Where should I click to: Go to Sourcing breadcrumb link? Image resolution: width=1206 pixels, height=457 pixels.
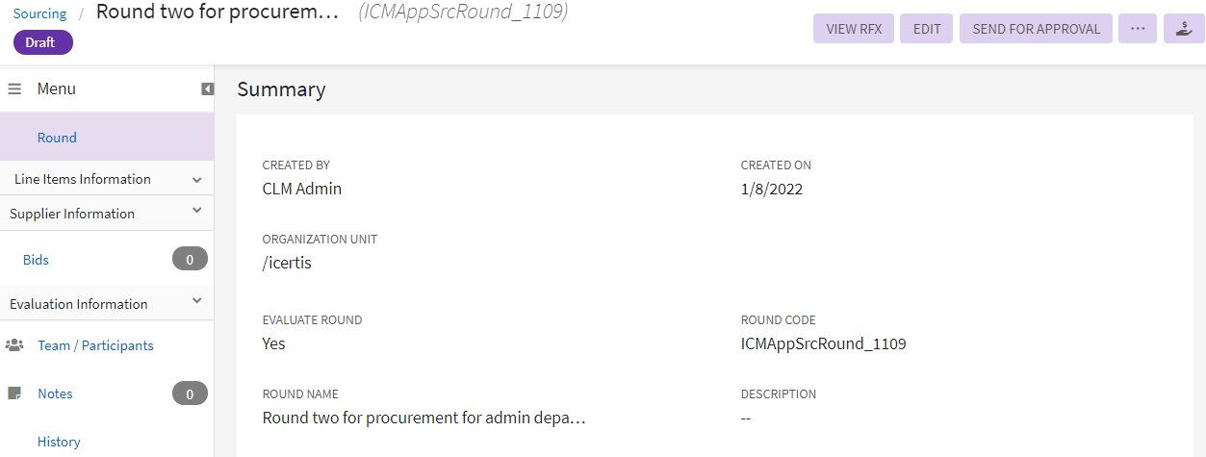[39, 13]
